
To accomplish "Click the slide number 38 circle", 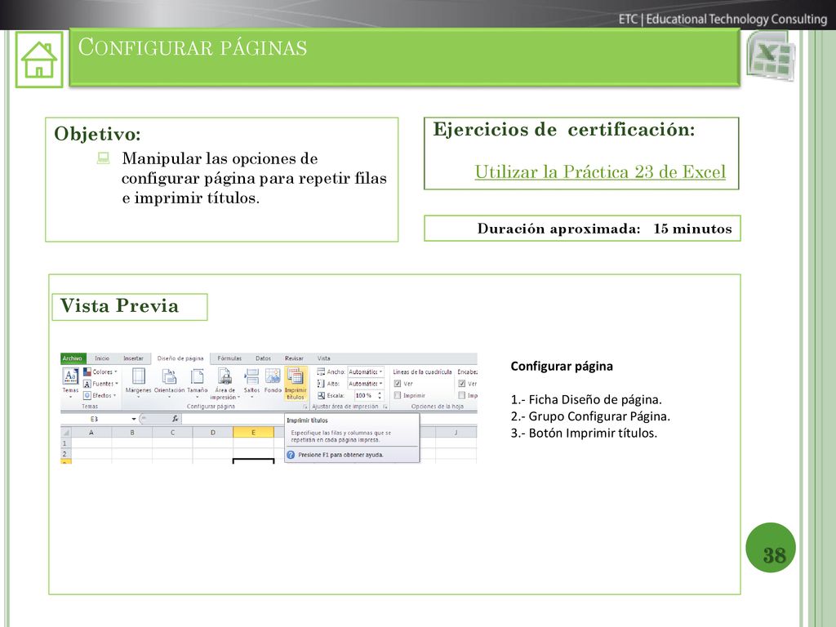I will [771, 548].
